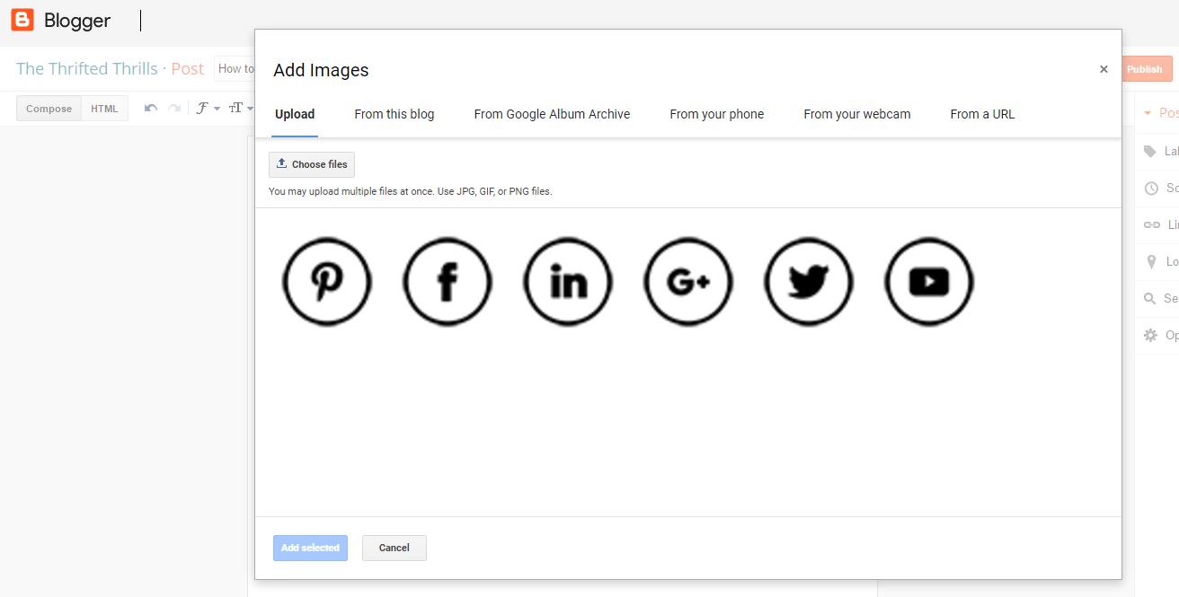The image size is (1179, 597).
Task: Select the From a URL tab
Action: point(982,114)
